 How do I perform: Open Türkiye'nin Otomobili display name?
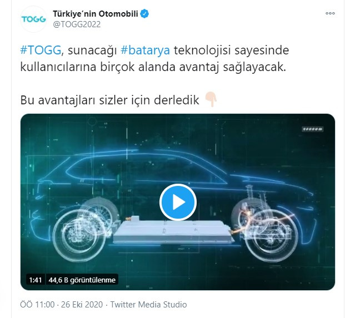pyautogui.click(x=95, y=14)
